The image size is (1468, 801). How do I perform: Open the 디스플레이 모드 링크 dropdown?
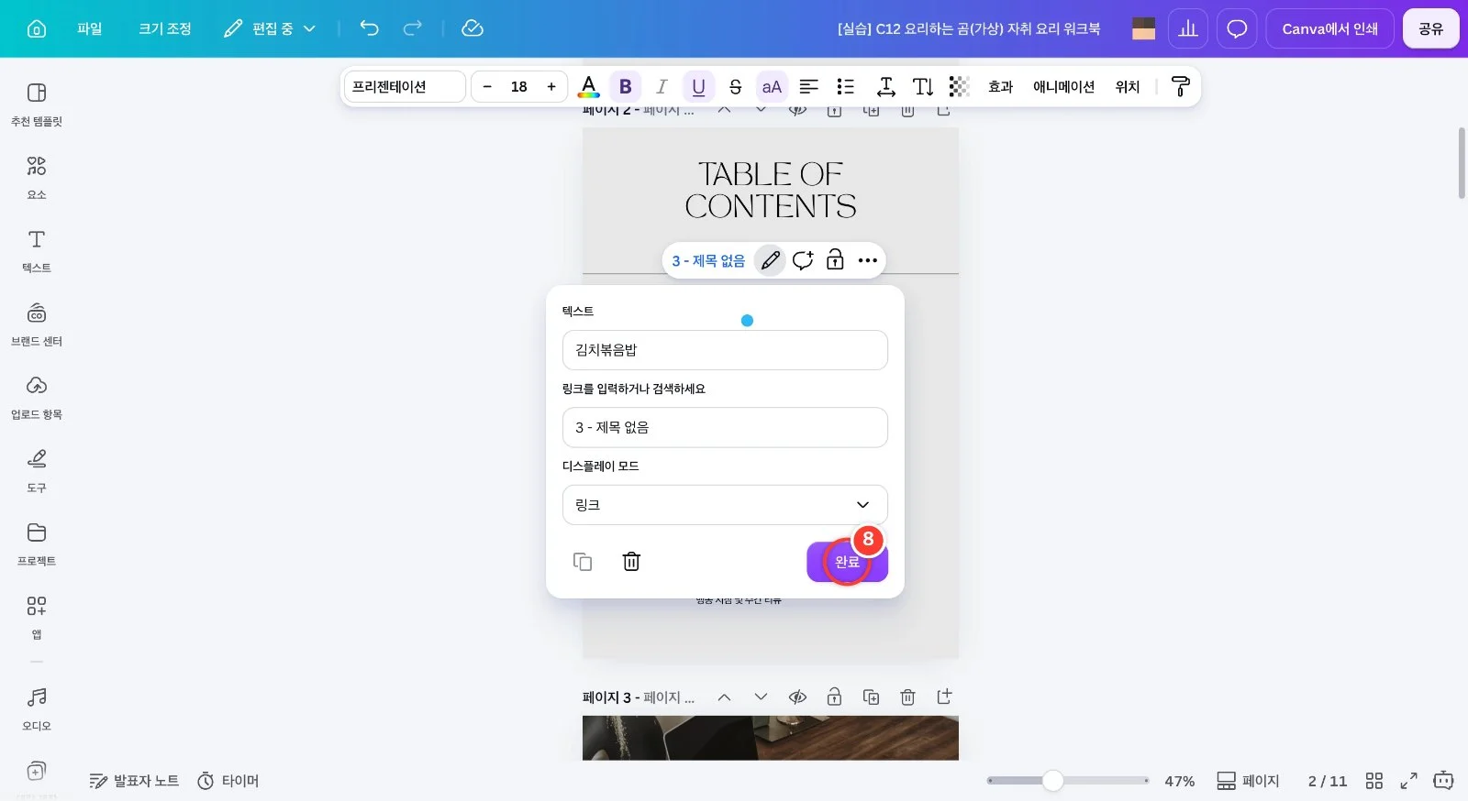[x=725, y=505]
